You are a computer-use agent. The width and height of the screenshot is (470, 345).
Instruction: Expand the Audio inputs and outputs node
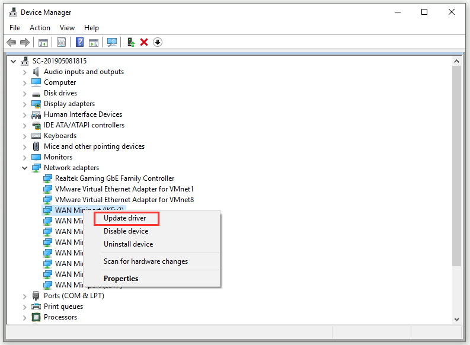(x=25, y=72)
